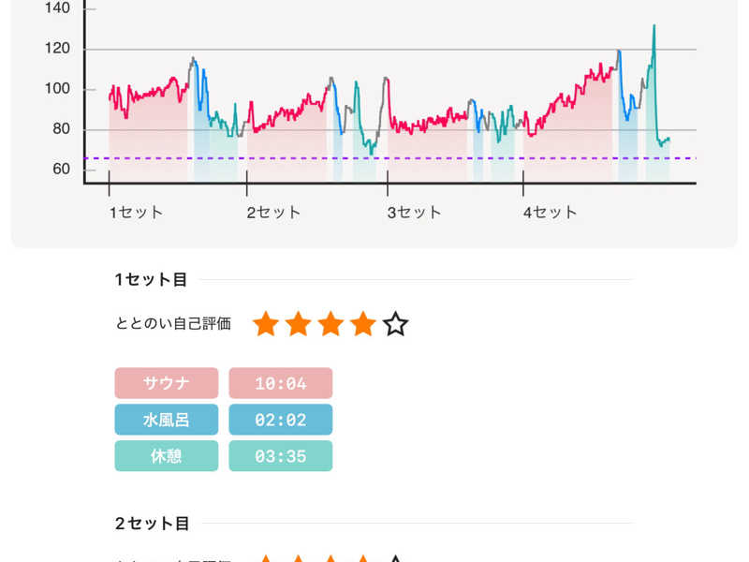
Task: Click the 4セット marker on chart axis
Action: 550,213
